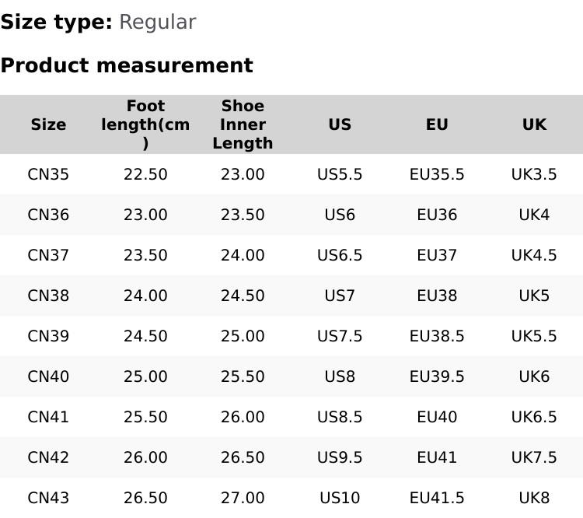Click the UK column header

(534, 124)
